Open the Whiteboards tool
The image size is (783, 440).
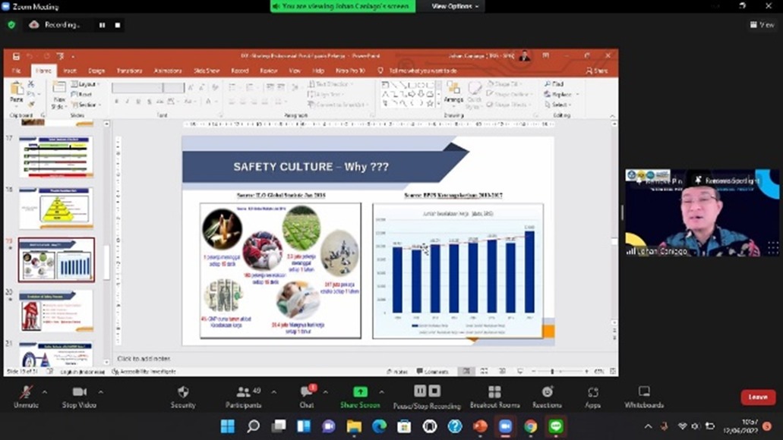click(x=644, y=392)
